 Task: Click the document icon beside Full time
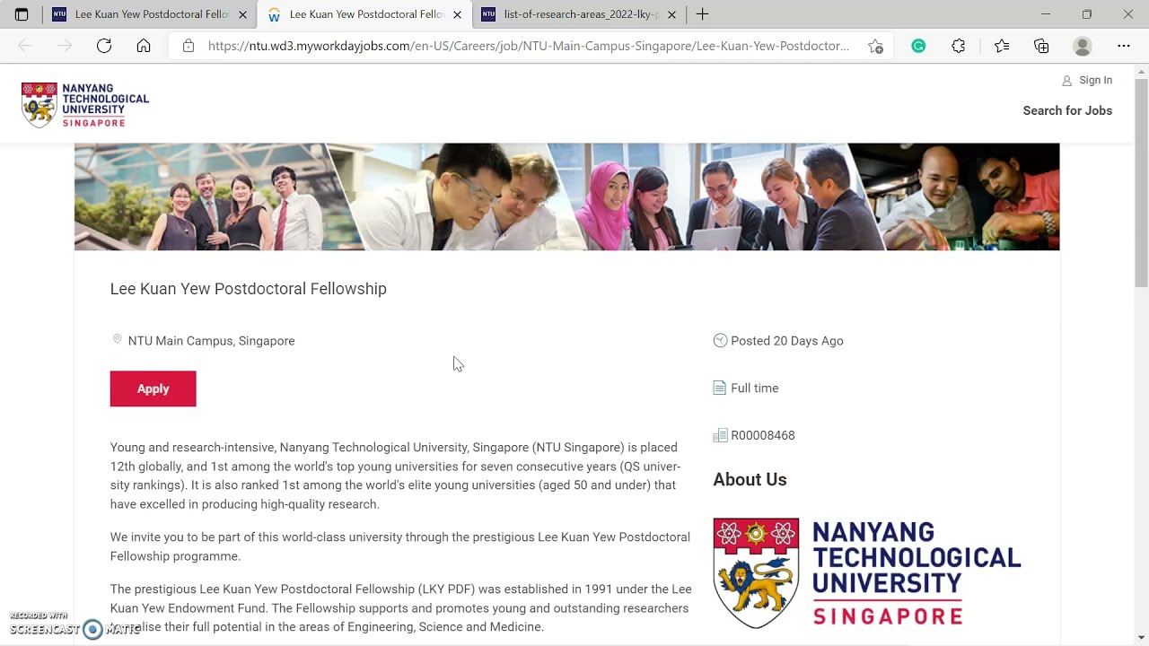pos(719,388)
